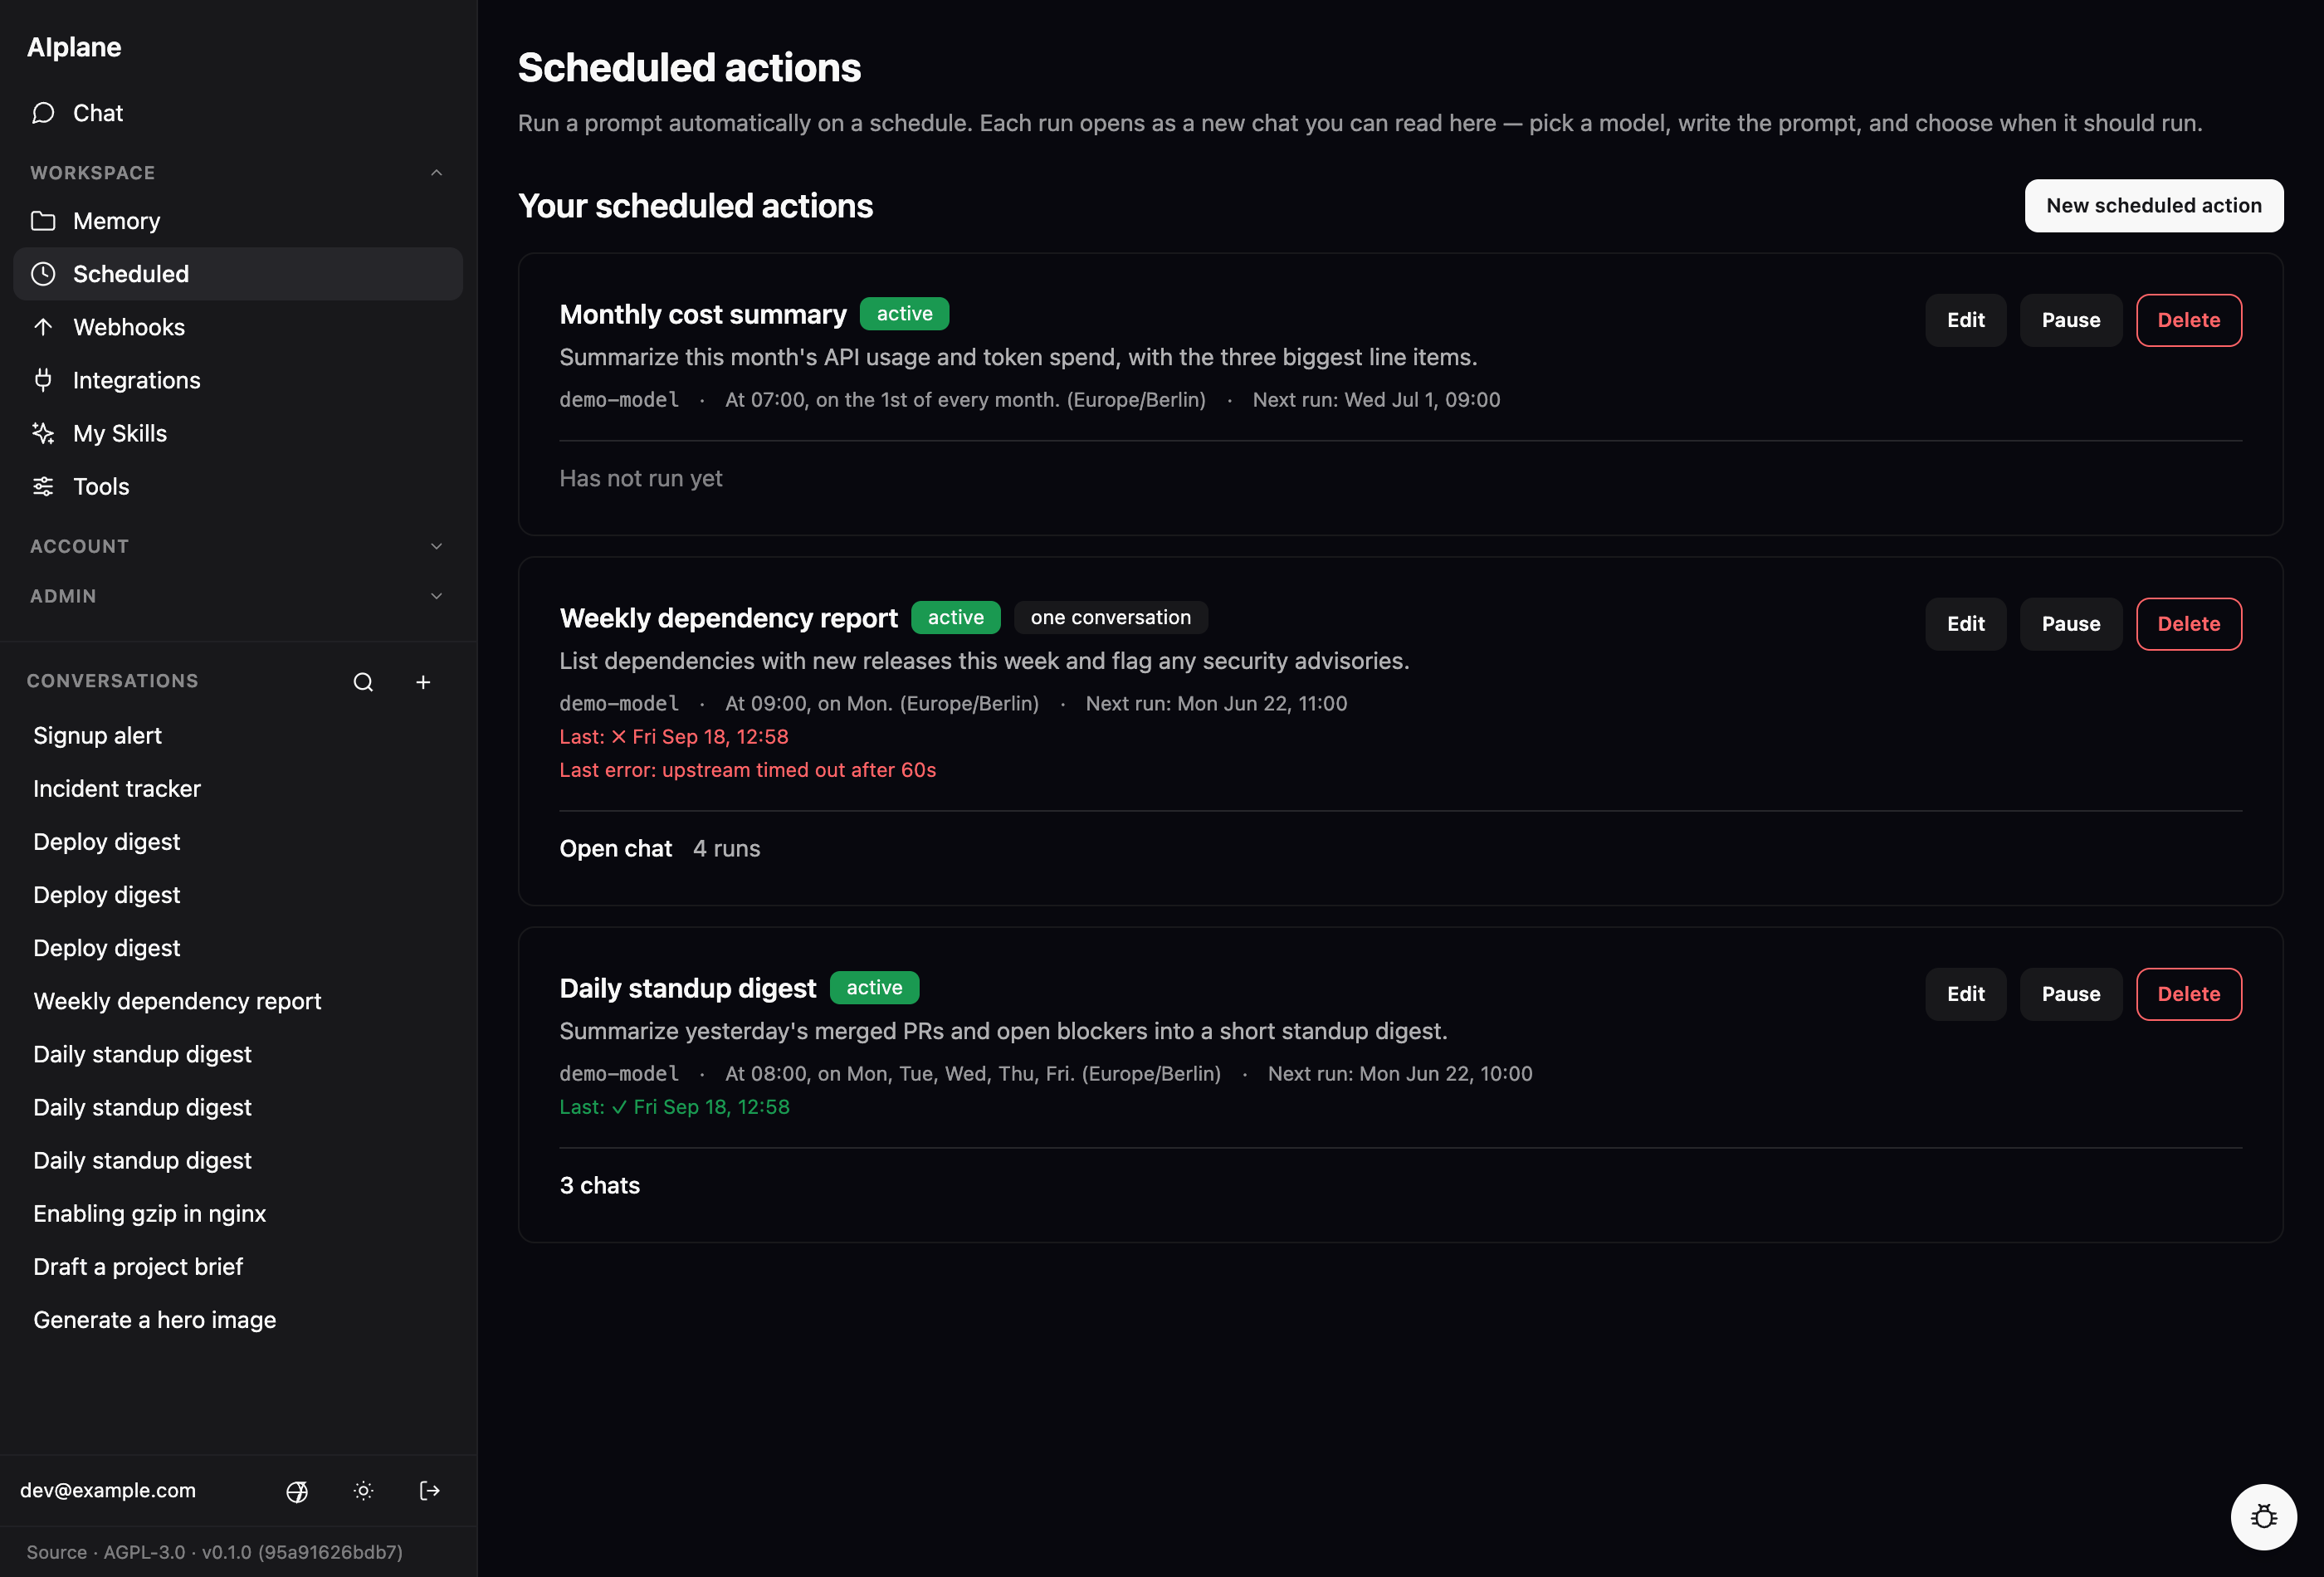2324x1577 pixels.
Task: Click the 4 runs text
Action: coord(726,849)
